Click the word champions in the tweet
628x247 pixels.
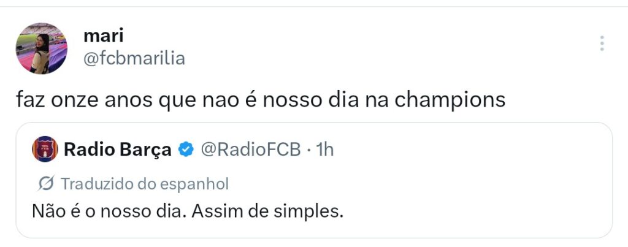point(458,101)
